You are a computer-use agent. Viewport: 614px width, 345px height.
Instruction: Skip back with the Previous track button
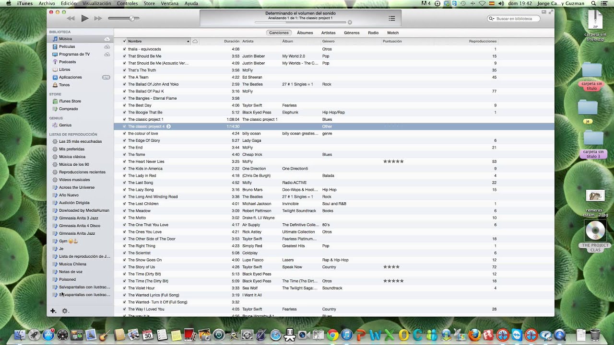tap(71, 18)
